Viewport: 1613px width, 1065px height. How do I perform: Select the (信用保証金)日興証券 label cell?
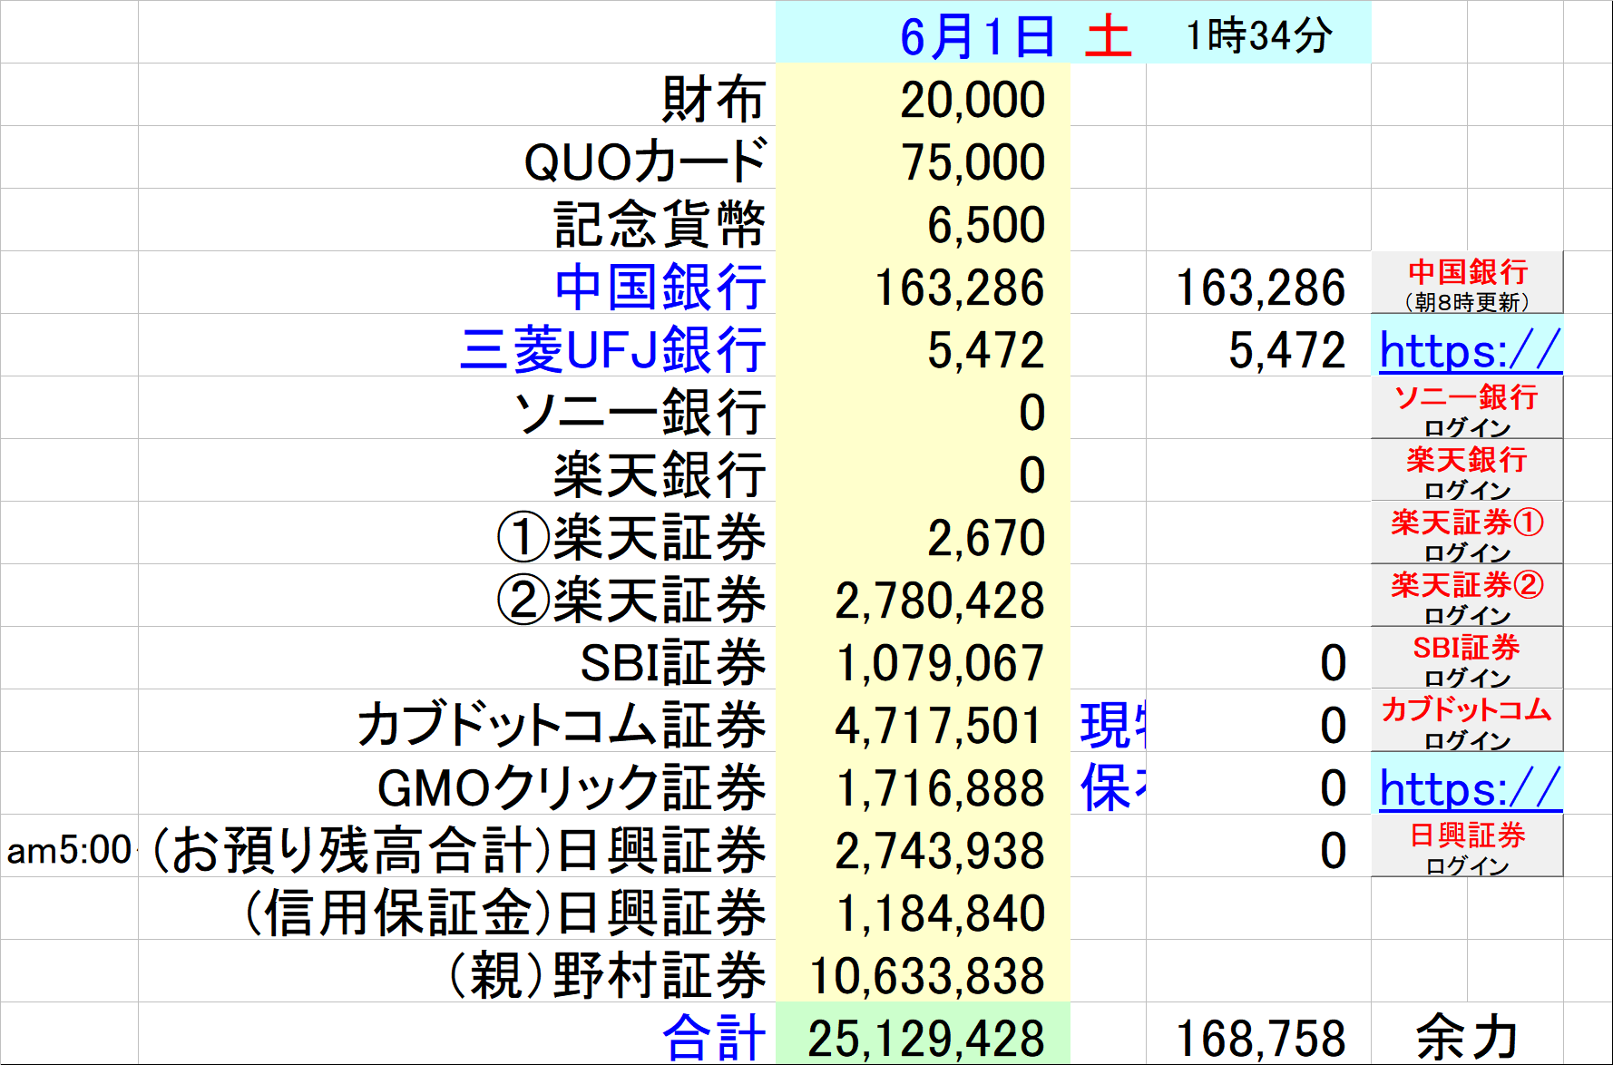coord(457,909)
